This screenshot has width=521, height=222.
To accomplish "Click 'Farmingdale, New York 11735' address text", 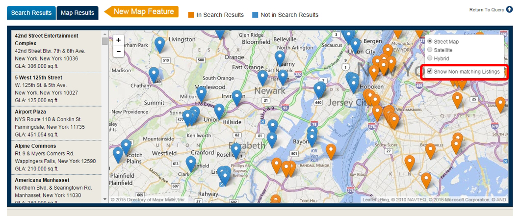I will (50, 127).
